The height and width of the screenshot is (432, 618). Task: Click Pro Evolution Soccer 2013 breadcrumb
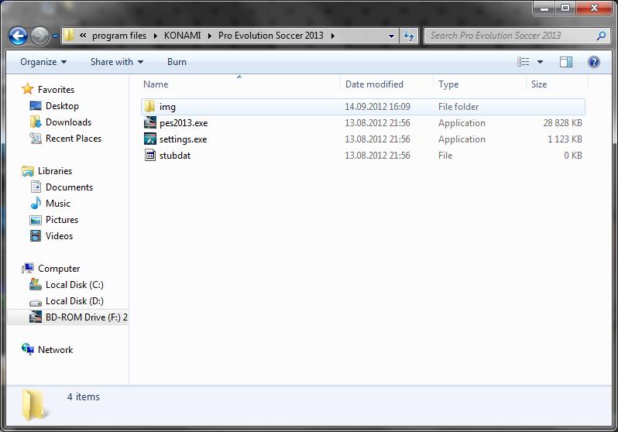(x=271, y=36)
